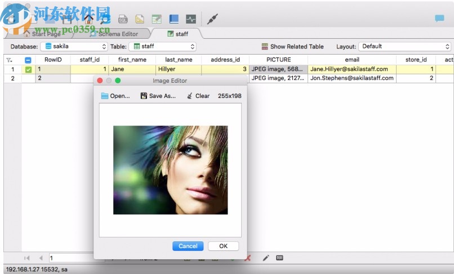
Task: Click the blue chat bubble icon
Action: pyautogui.click(x=439, y=19)
